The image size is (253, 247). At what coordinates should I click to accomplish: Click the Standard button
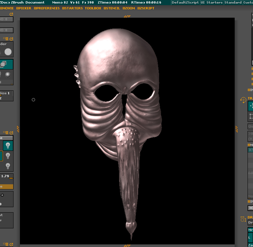(x=233, y=3)
